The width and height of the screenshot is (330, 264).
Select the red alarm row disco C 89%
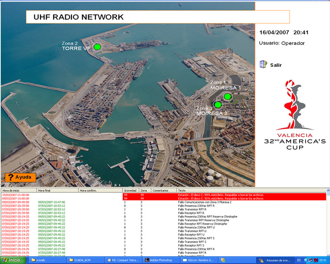[x=165, y=195]
